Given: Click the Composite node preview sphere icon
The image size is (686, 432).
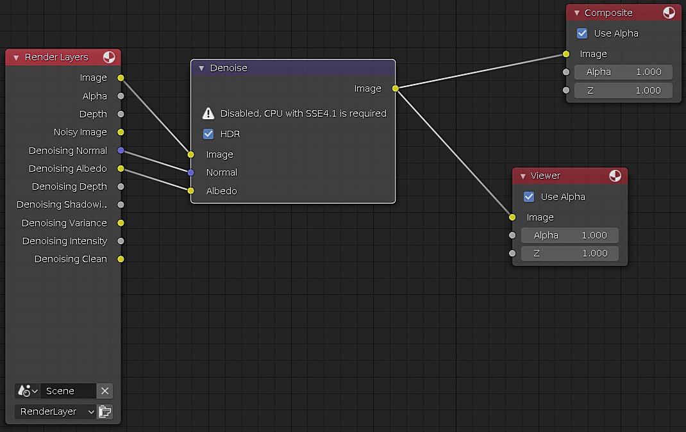Looking at the screenshot, I should pyautogui.click(x=669, y=13).
